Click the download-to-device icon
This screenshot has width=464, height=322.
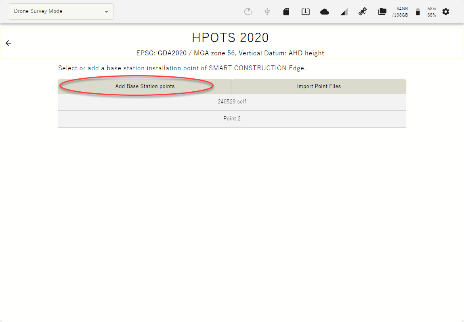click(x=305, y=12)
